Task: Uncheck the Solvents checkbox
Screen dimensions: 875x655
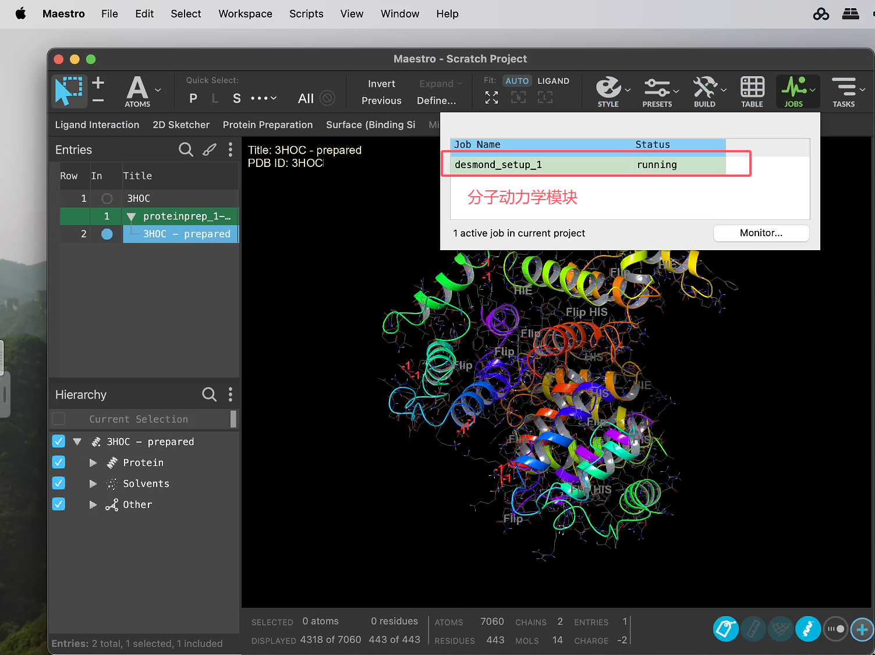Action: pyautogui.click(x=59, y=483)
